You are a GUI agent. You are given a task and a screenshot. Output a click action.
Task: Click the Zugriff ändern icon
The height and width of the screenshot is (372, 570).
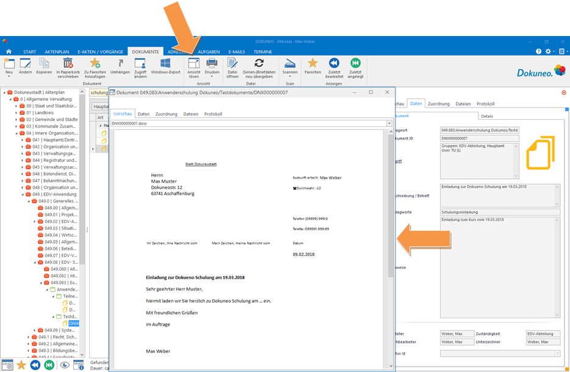[x=140, y=64]
